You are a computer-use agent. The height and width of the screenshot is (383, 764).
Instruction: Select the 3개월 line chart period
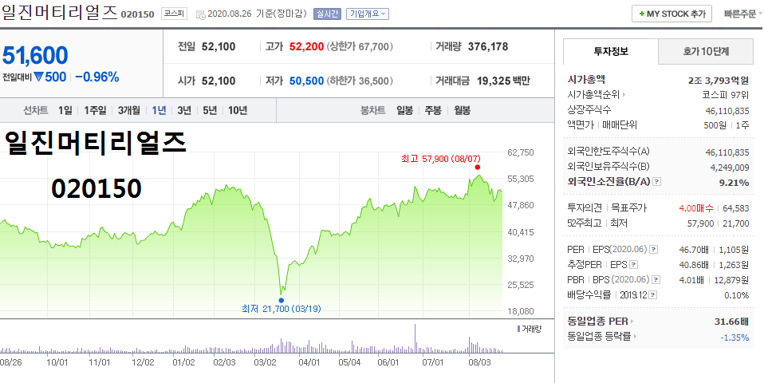tap(128, 111)
